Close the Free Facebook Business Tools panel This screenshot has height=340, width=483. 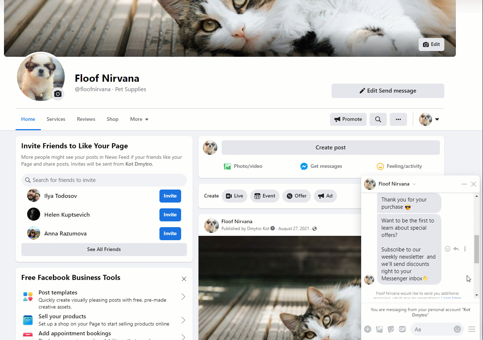[x=184, y=279]
